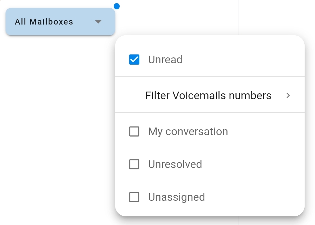Check the Unresolved checkbox

(x=134, y=164)
